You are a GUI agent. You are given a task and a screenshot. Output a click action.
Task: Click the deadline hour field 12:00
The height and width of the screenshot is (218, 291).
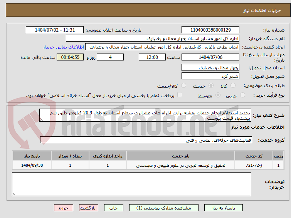(x=152, y=57)
